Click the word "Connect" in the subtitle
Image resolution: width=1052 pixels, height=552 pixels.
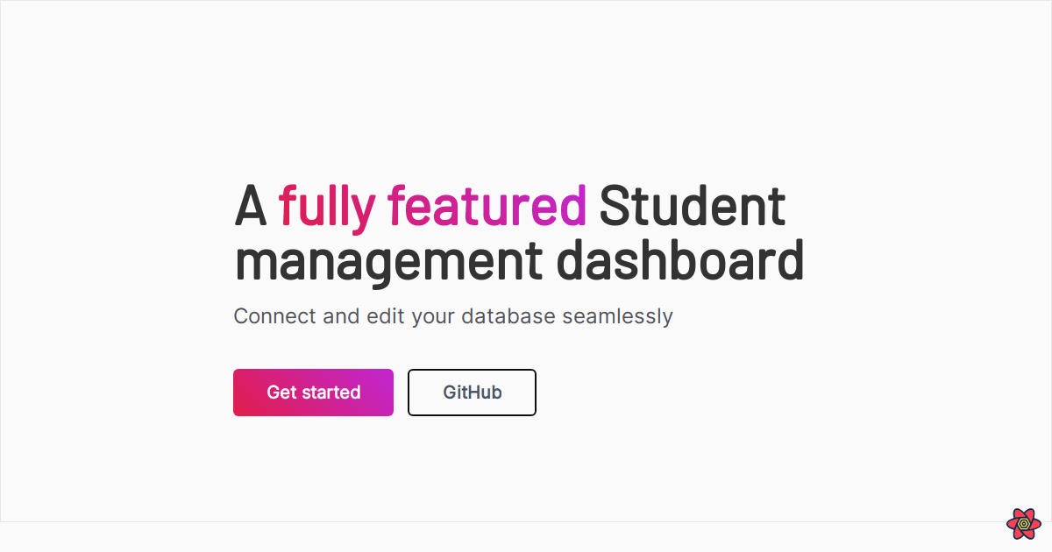tap(275, 316)
